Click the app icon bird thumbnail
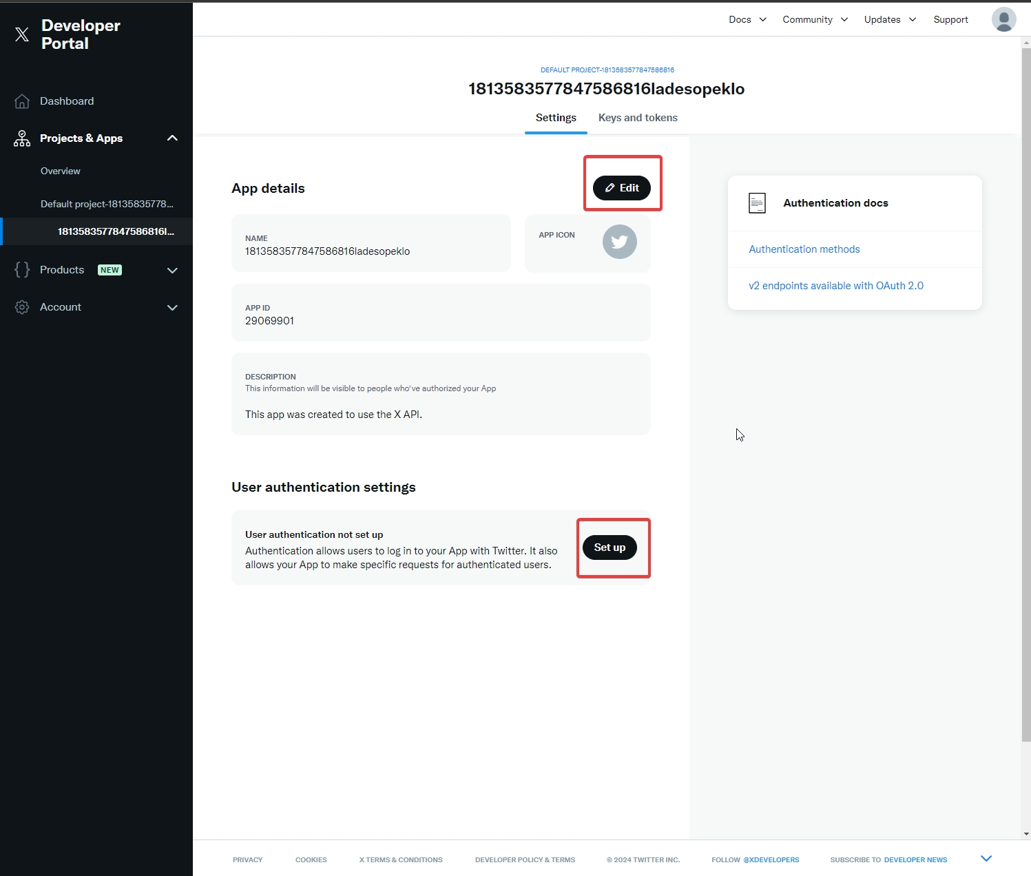 tap(619, 242)
